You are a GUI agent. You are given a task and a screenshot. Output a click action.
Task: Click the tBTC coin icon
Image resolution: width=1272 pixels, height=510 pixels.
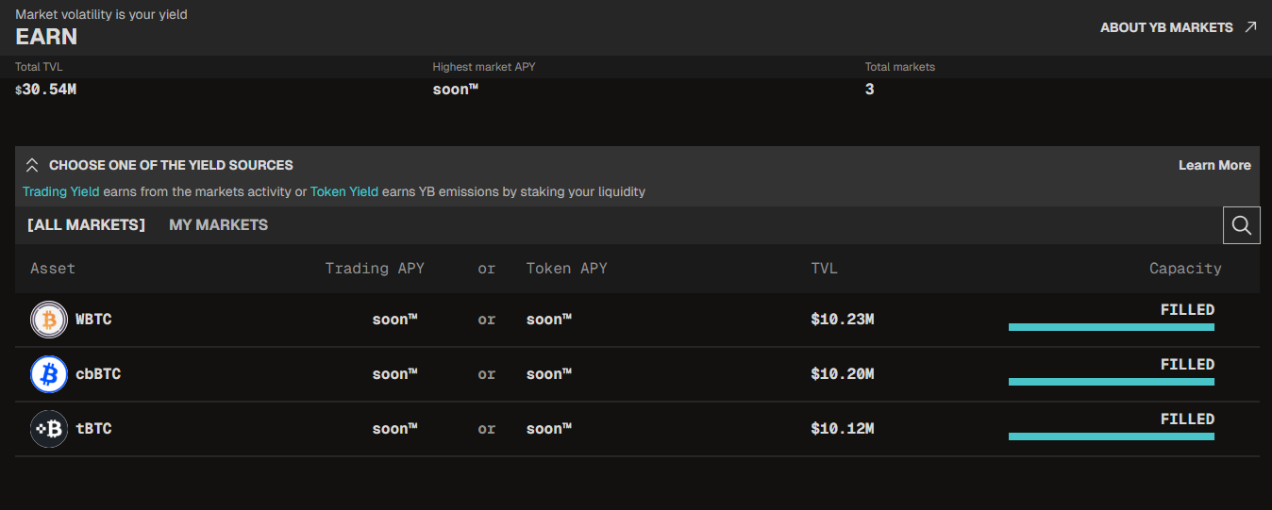coord(49,429)
